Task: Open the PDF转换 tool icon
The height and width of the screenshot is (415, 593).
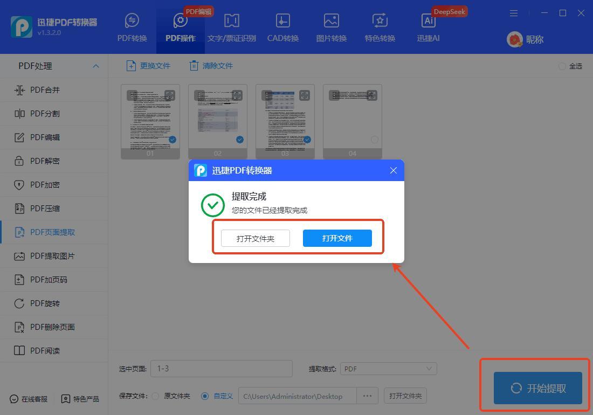Action: pyautogui.click(x=132, y=22)
